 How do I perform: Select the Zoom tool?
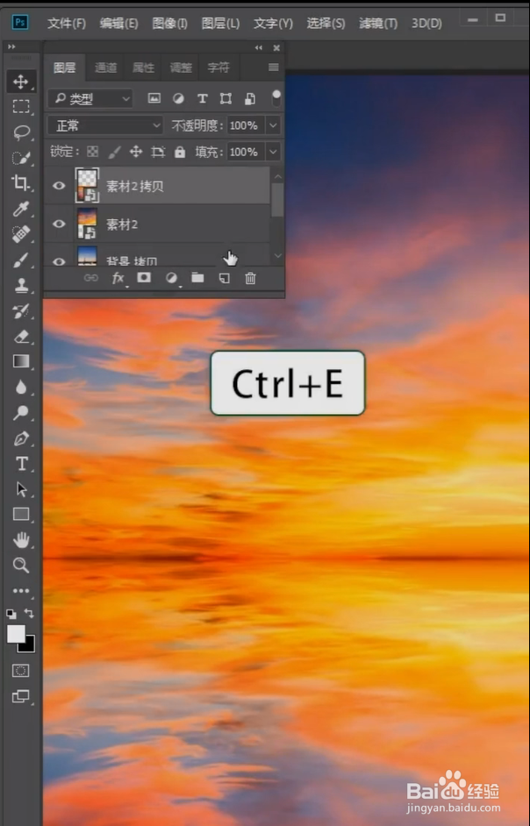point(21,566)
